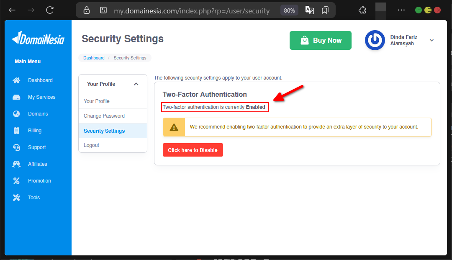The width and height of the screenshot is (452, 260).
Task: Click the Promotion percent icon
Action: click(16, 181)
